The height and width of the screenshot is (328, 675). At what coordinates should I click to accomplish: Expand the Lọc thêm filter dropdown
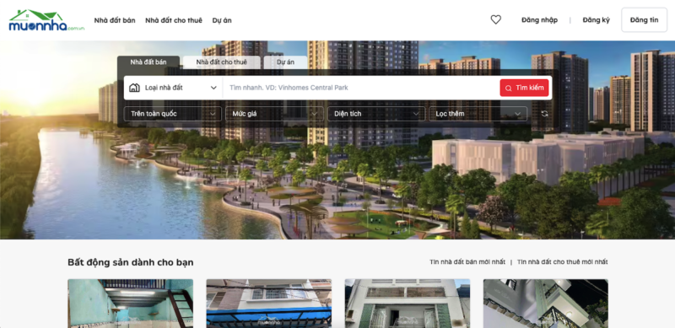point(478,114)
